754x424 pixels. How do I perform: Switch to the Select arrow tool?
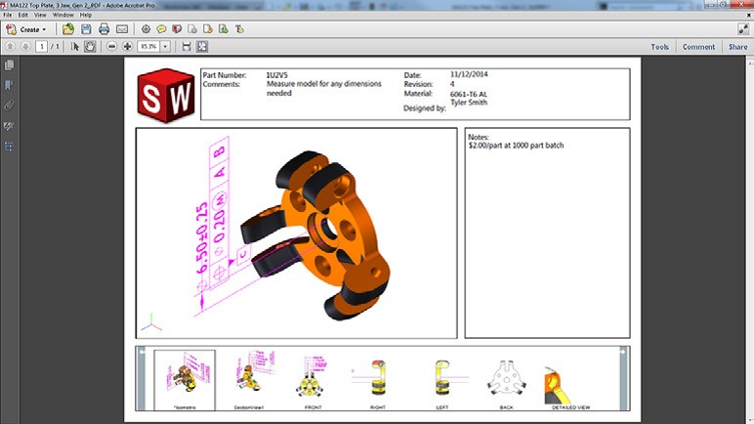point(75,46)
